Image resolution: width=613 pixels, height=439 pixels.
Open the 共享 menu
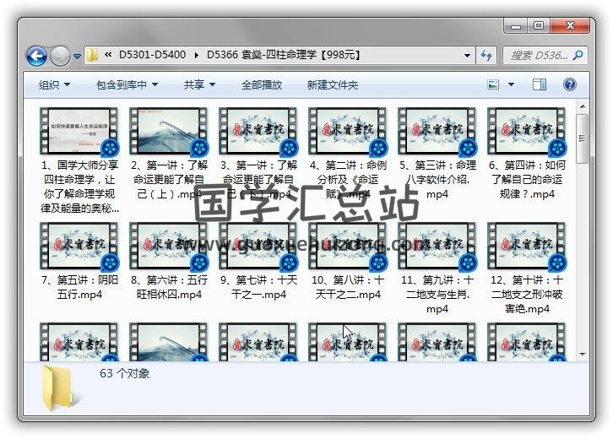point(199,84)
